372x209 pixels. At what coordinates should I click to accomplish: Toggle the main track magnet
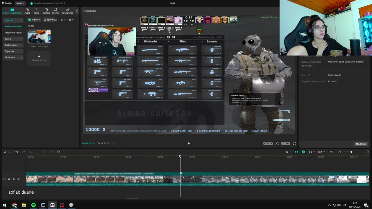pos(296,152)
